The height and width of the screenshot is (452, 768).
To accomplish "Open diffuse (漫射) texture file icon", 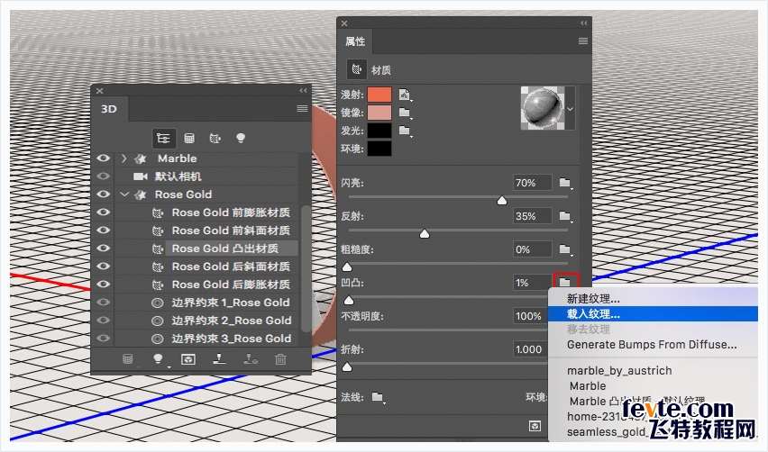I will [404, 95].
